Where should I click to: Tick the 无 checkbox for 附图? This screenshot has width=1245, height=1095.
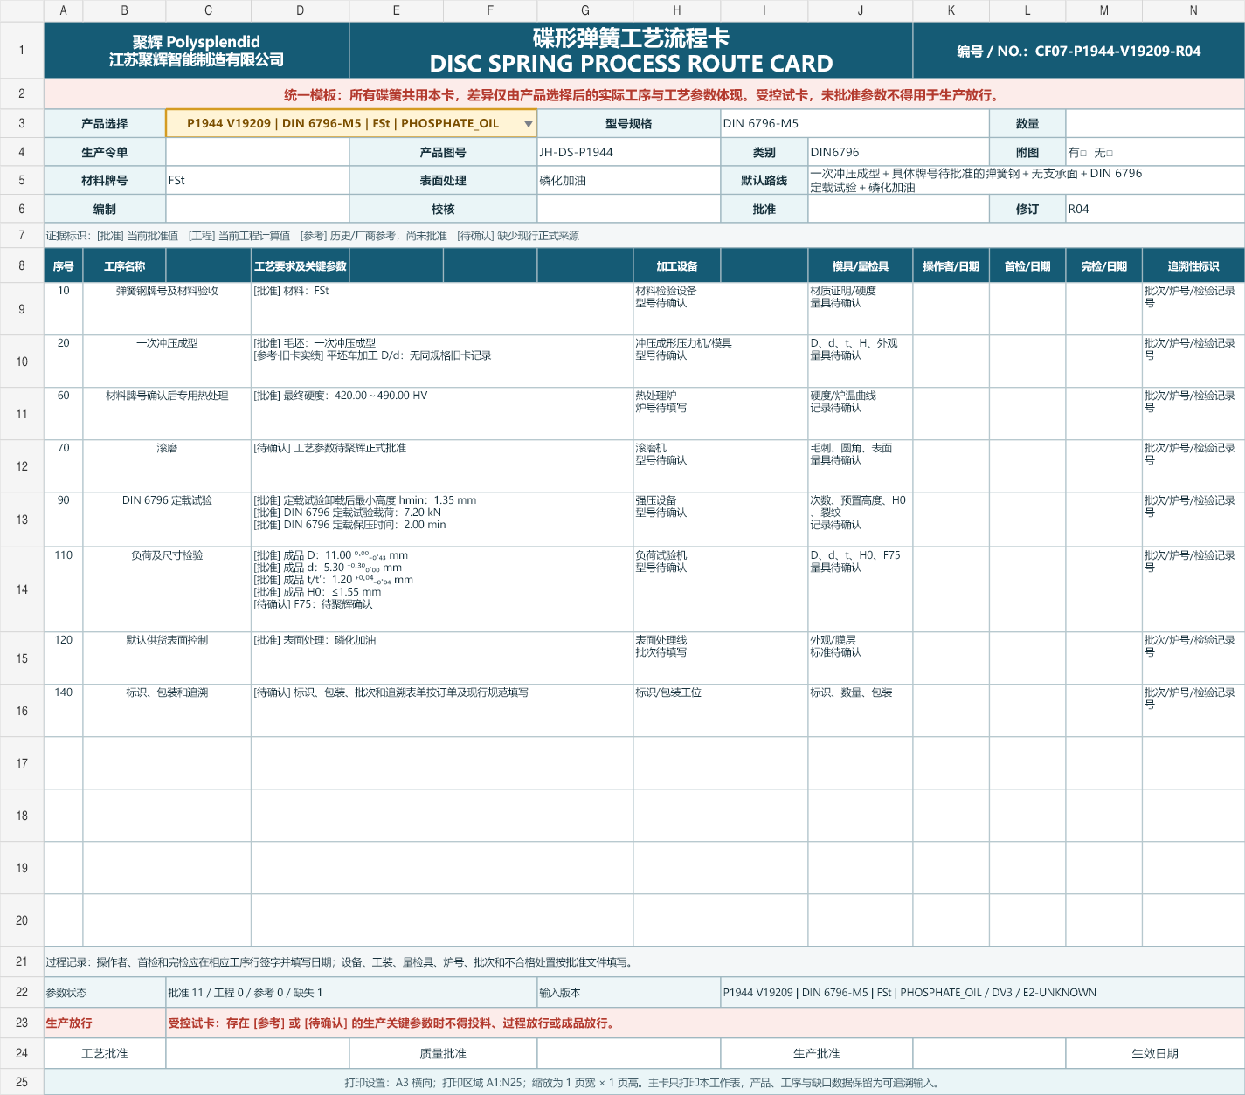click(1110, 153)
